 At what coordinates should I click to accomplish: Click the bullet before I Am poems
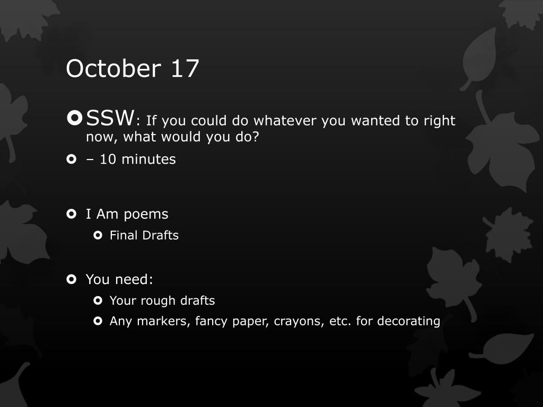[72, 214]
